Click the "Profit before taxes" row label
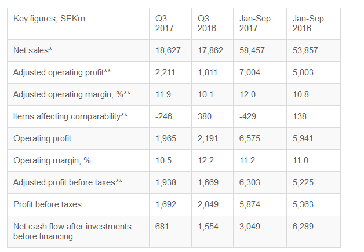This screenshot has height=252, width=364. click(x=48, y=204)
